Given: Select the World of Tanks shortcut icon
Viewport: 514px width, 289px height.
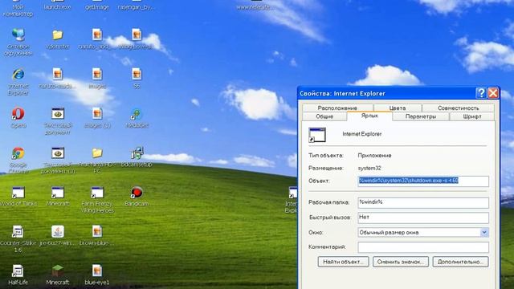Looking at the screenshot, I should point(18,193).
